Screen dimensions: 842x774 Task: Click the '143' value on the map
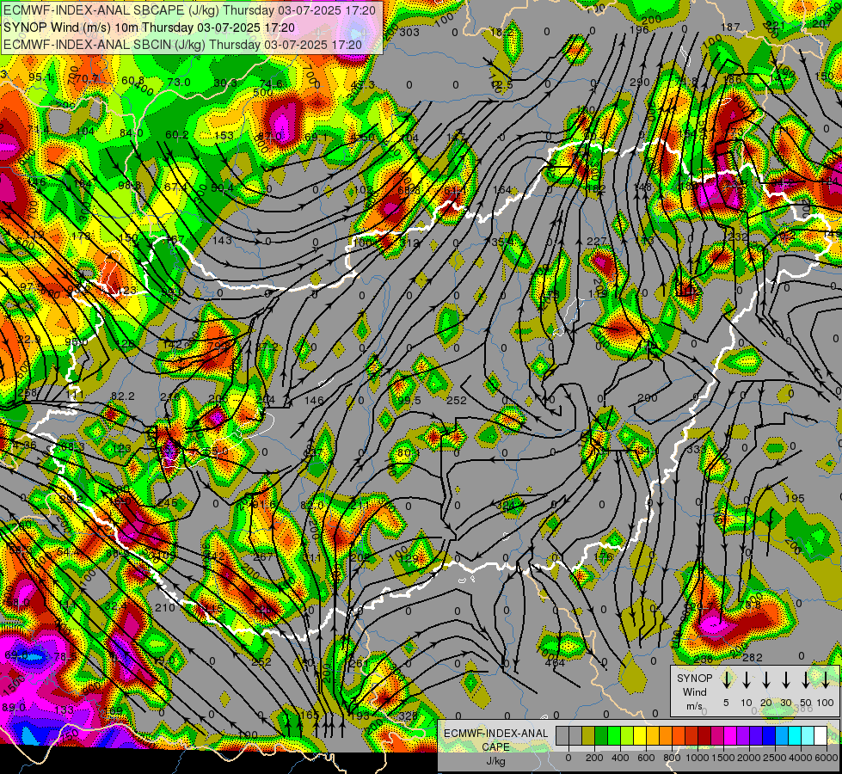[x=222, y=240]
